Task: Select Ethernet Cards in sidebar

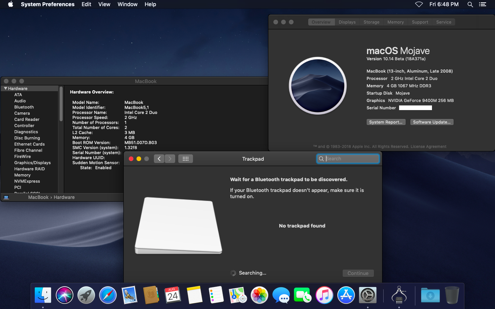Action: pos(29,144)
